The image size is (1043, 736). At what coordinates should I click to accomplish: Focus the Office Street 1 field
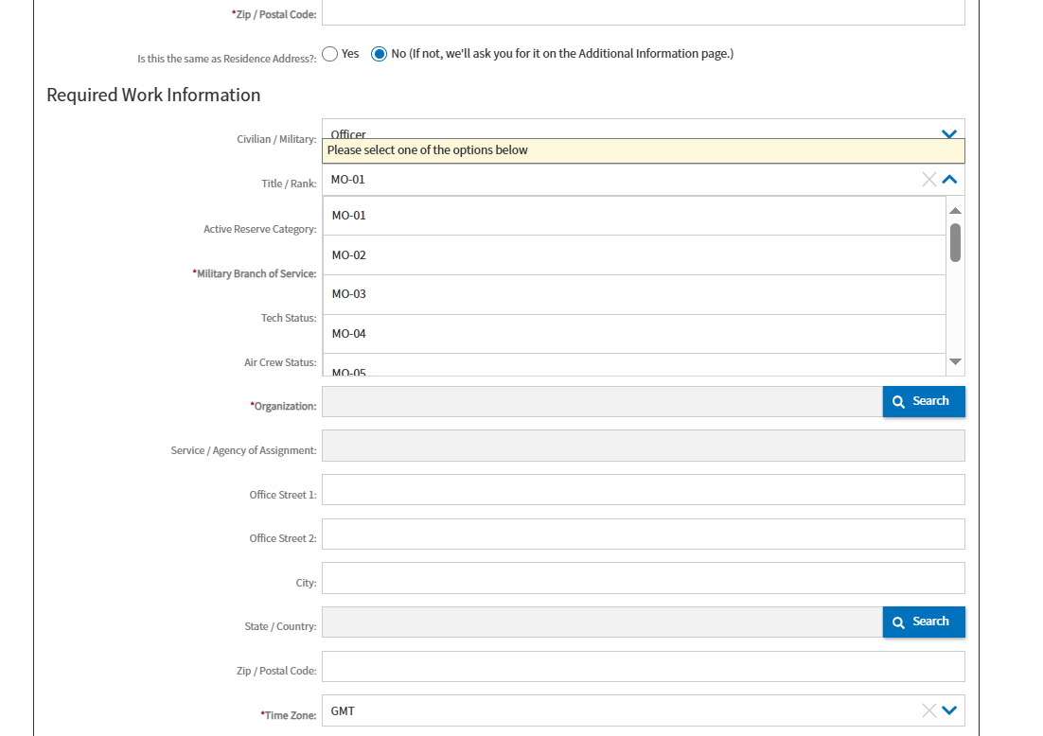point(643,490)
